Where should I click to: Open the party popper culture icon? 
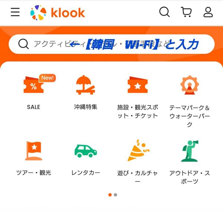pyautogui.click(x=138, y=150)
